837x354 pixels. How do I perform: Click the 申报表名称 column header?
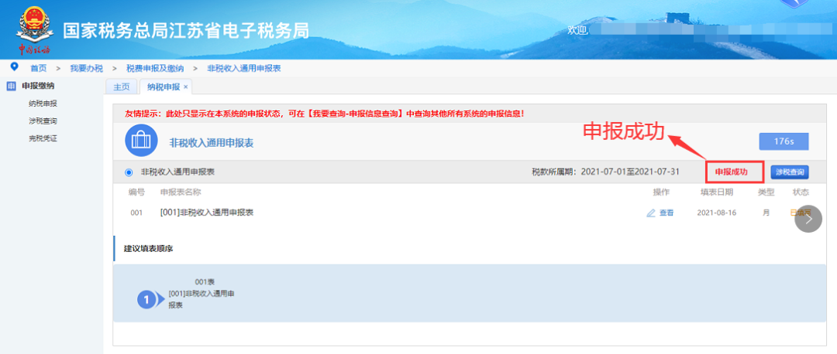[181, 192]
